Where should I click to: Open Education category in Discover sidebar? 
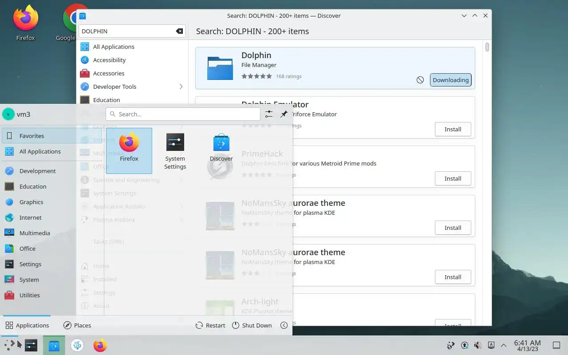[x=132, y=100]
